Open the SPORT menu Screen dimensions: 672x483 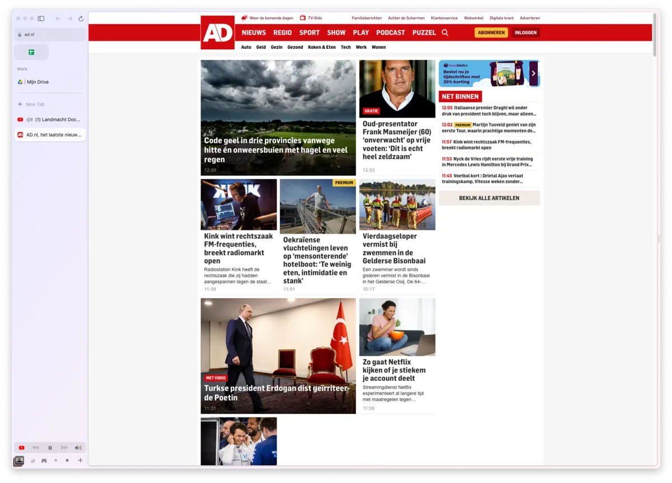(x=310, y=32)
